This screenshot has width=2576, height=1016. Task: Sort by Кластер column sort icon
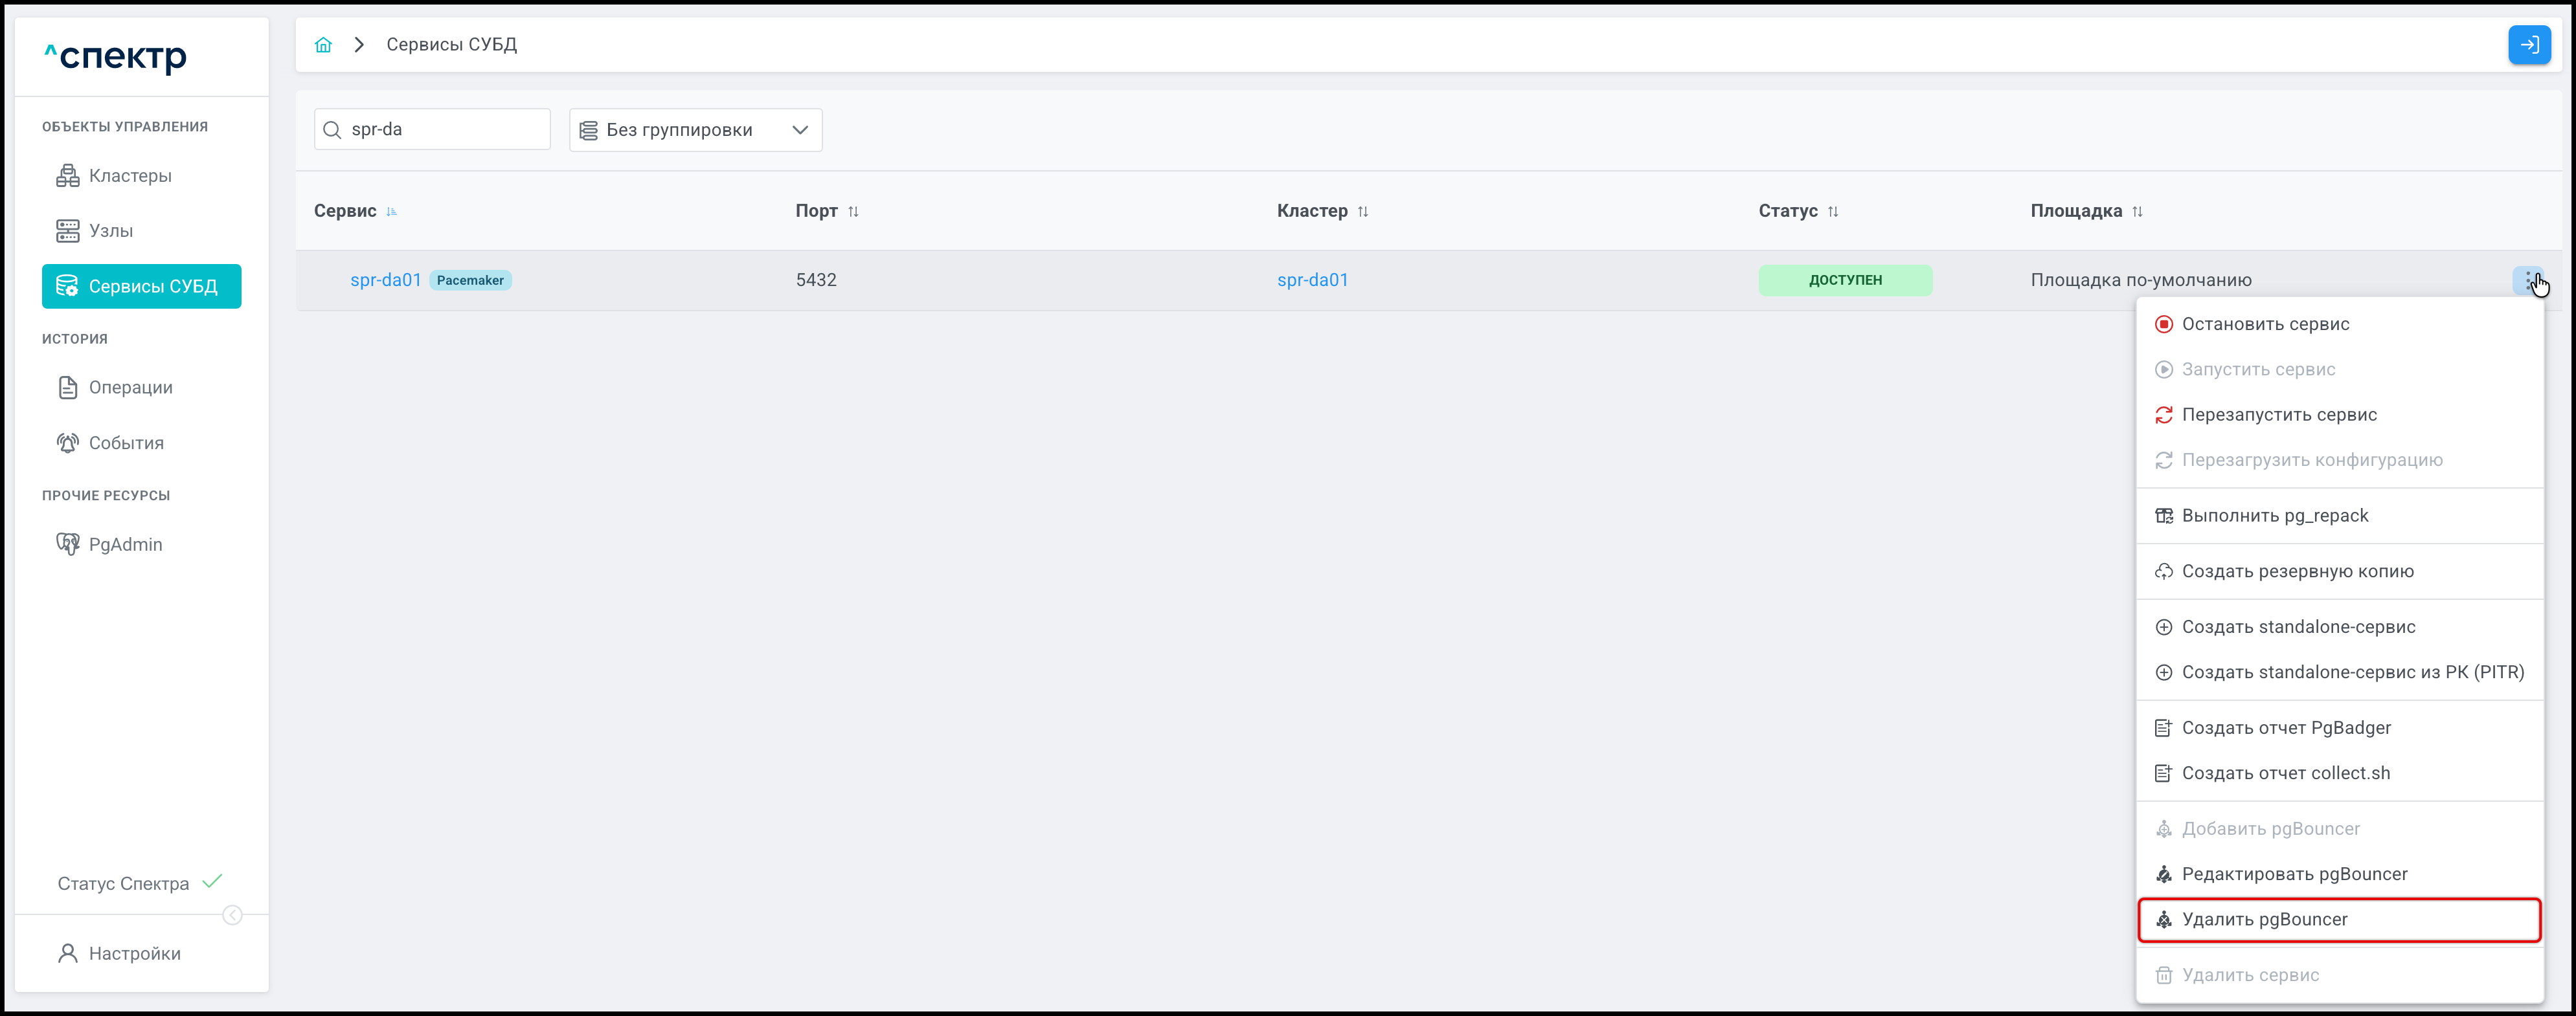[x=1363, y=212]
